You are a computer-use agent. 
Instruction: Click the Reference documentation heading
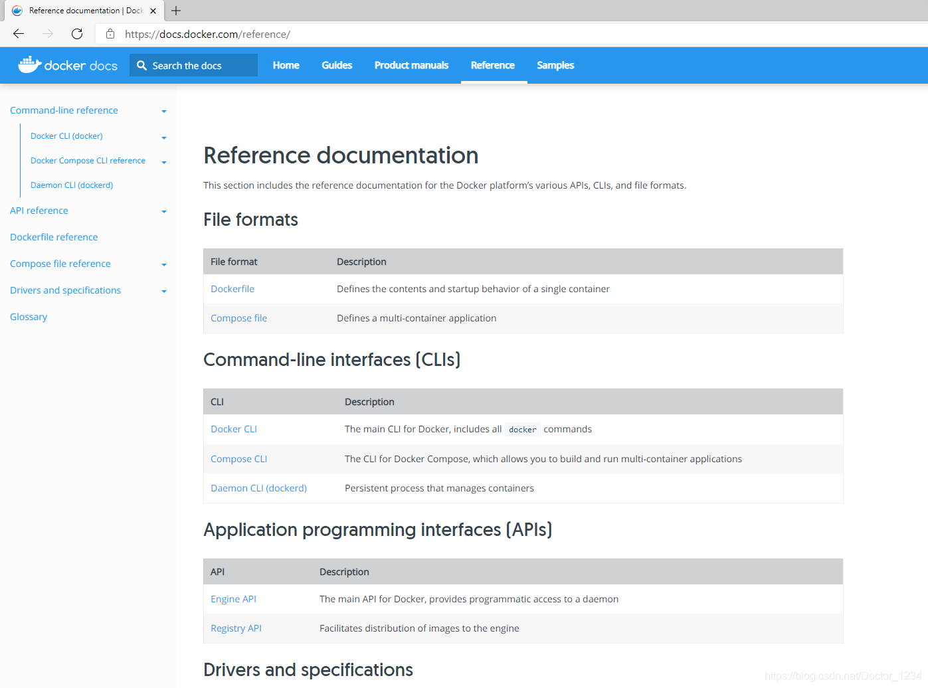[x=341, y=155]
